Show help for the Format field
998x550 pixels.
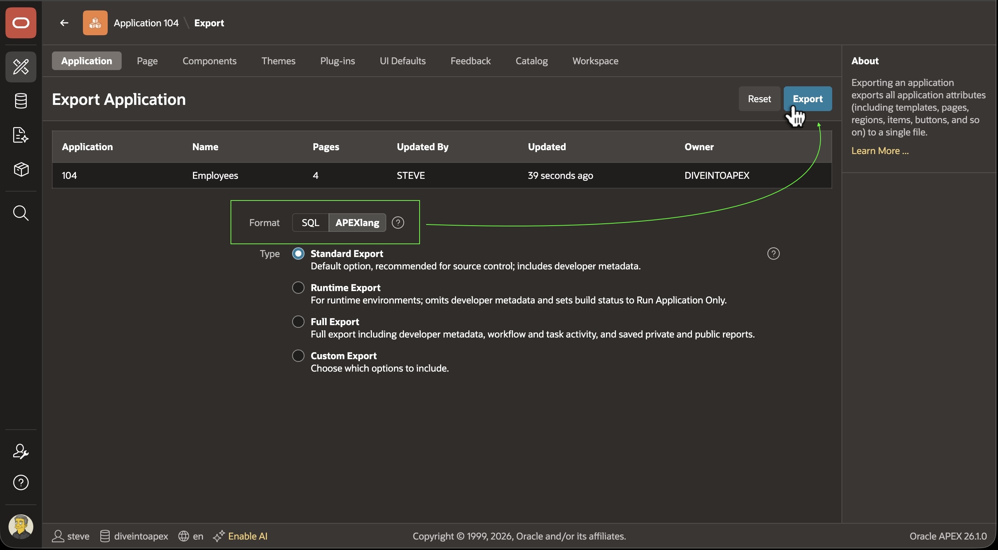pyautogui.click(x=398, y=223)
